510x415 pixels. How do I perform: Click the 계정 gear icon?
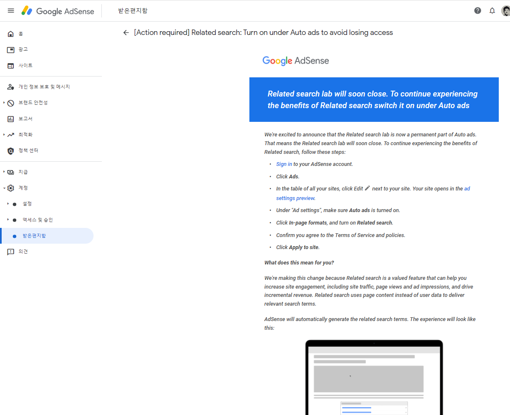click(x=11, y=188)
